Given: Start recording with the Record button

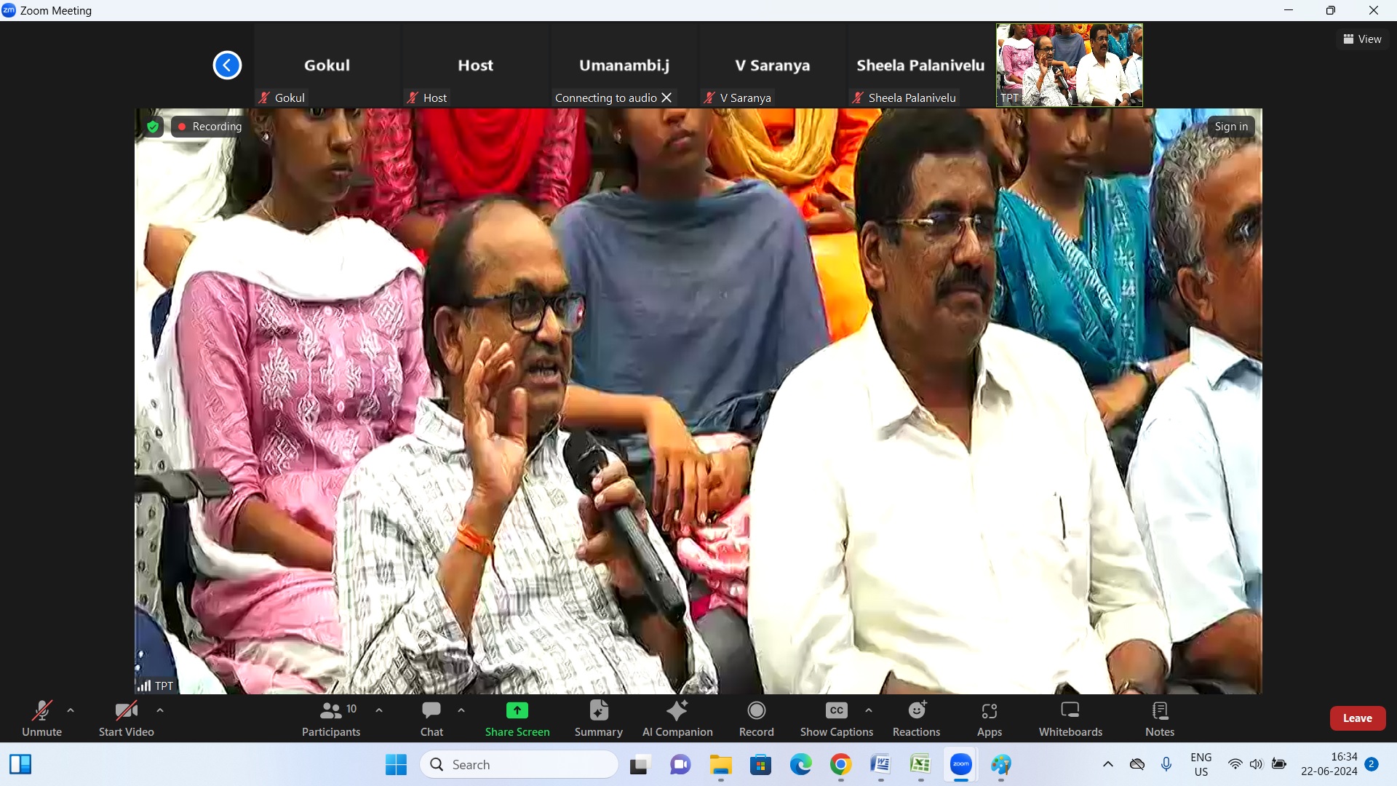Looking at the screenshot, I should [756, 718].
